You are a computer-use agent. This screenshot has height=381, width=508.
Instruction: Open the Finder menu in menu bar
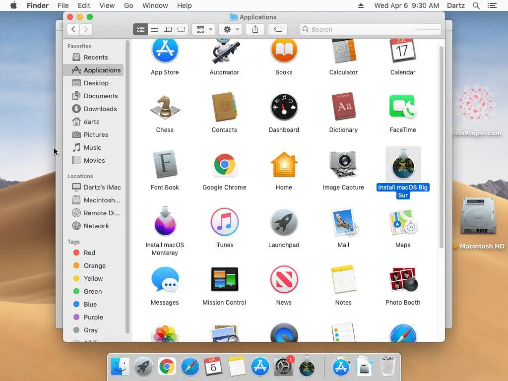pyautogui.click(x=38, y=5)
